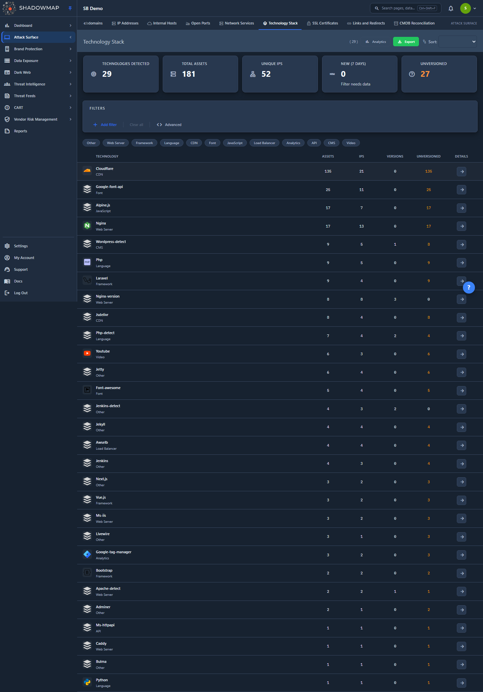Screen dimensions: 483x692
Task: Click the Laravel logo icon
Action: (x=87, y=280)
